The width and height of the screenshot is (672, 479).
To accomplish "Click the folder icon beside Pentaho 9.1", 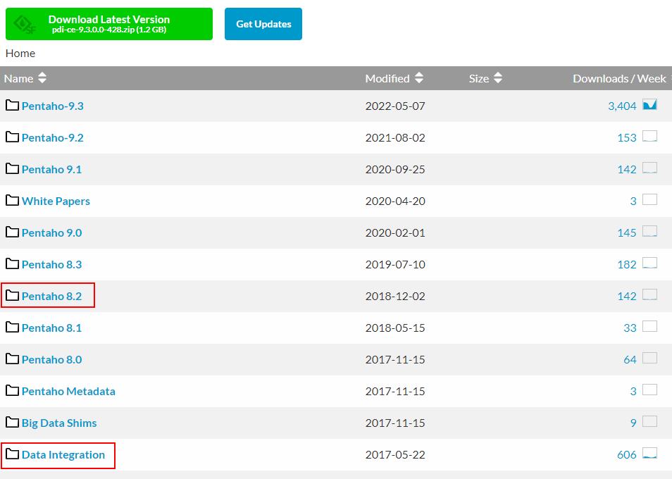I will [12, 168].
